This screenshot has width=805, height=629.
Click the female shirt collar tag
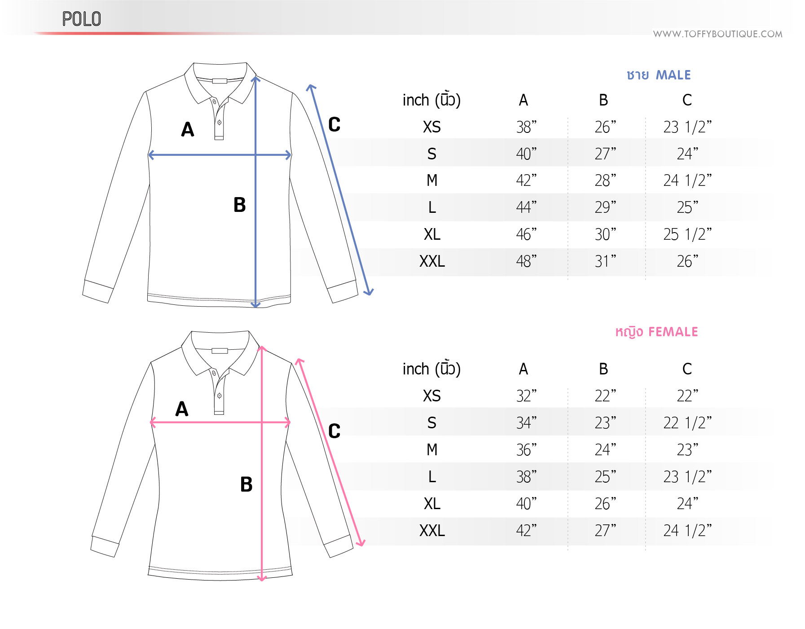[220, 351]
